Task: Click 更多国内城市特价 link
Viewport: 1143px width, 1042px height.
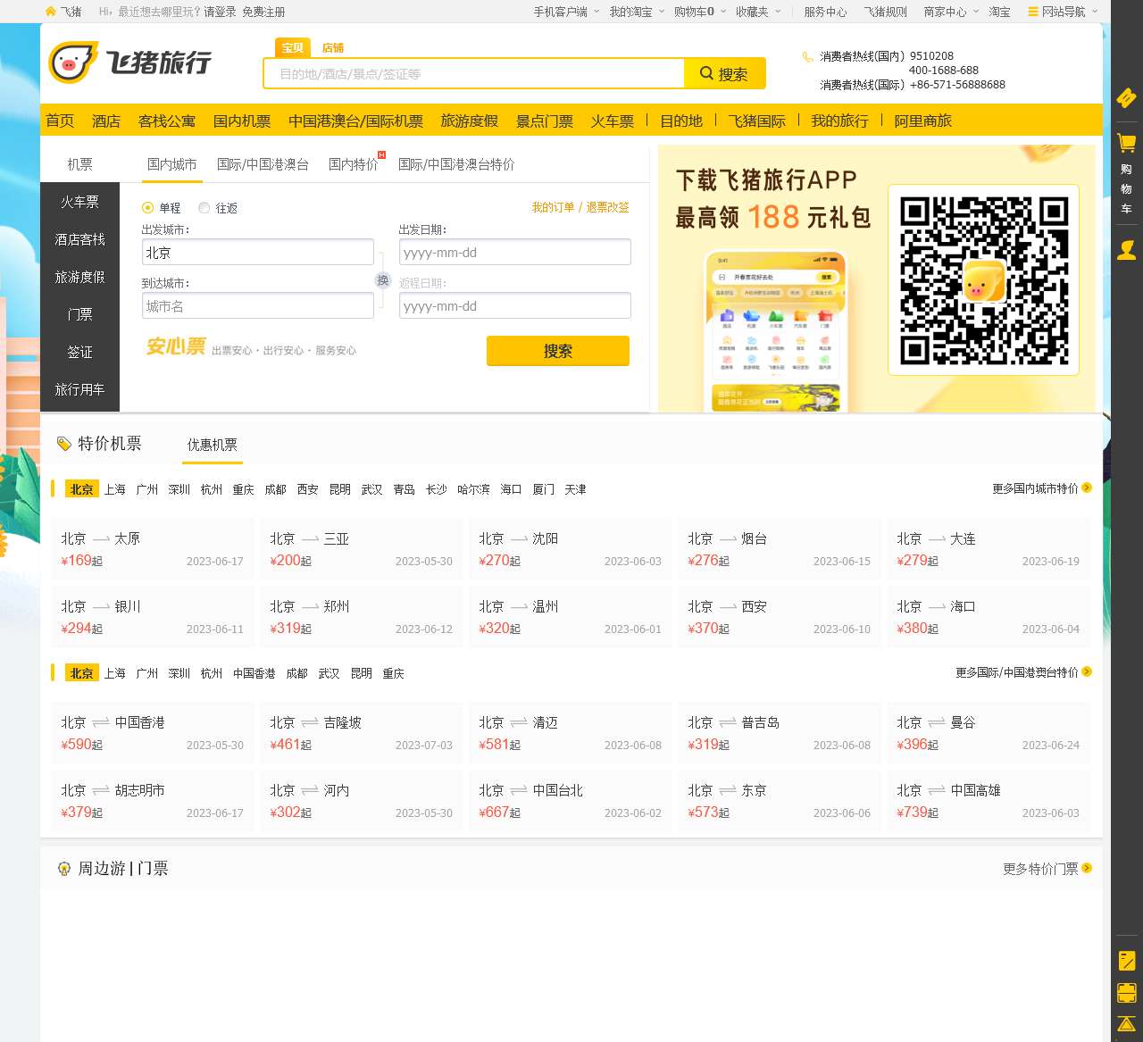Action: 1035,488
